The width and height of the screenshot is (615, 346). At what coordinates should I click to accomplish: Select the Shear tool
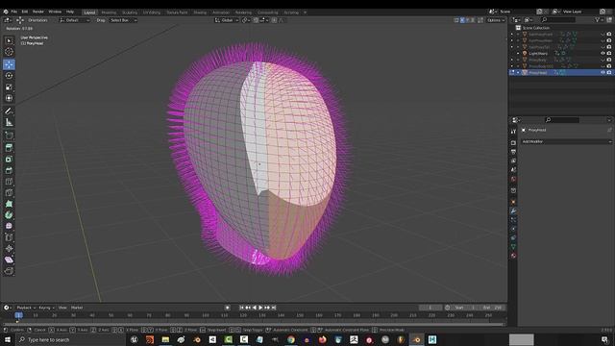click(9, 259)
